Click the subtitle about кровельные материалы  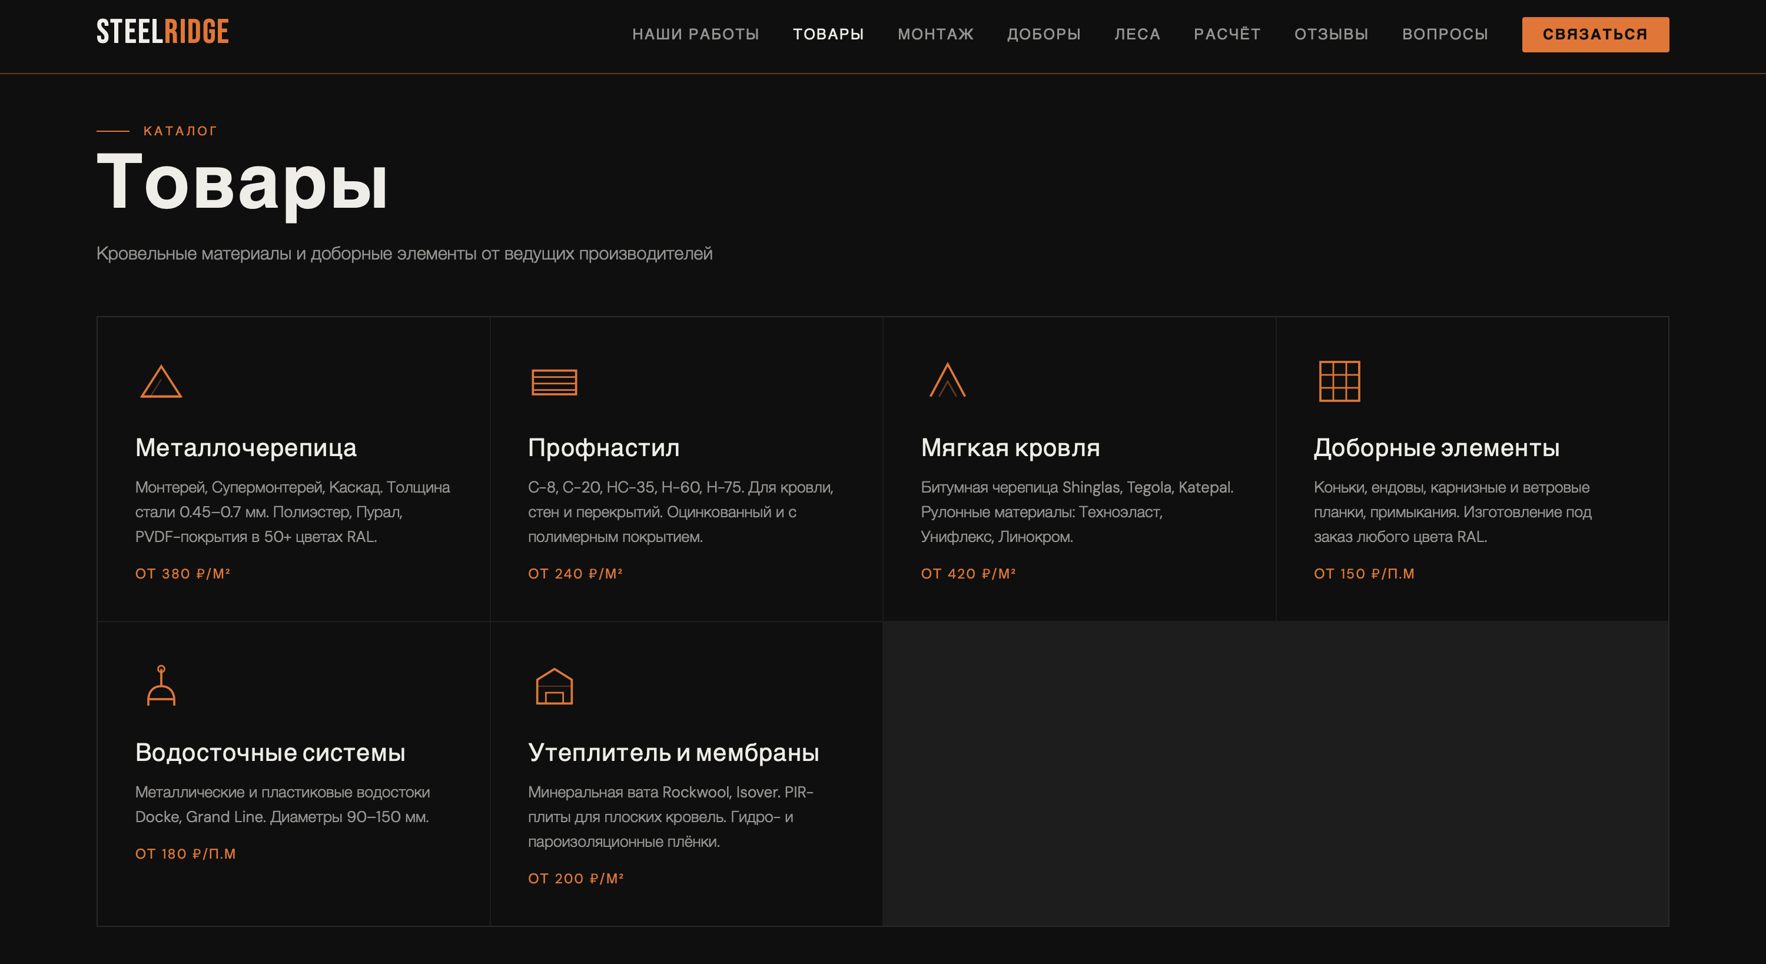(404, 254)
